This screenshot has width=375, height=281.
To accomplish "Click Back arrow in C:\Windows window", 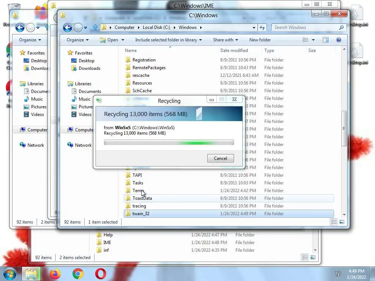I will [67, 28].
